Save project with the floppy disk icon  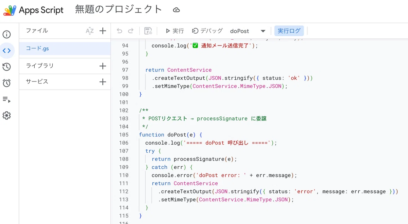pos(148,31)
